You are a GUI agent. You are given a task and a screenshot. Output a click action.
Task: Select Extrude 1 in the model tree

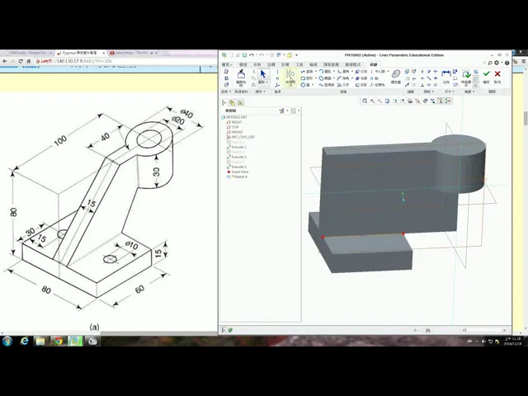tap(237, 147)
